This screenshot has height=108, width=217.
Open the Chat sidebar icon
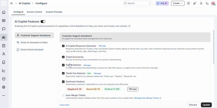(x=4, y=29)
